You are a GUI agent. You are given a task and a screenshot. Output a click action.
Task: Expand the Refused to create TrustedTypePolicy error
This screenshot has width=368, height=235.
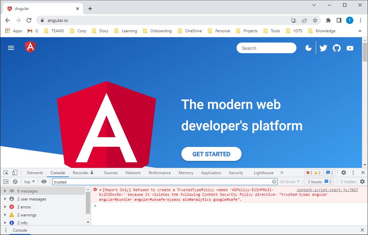point(101,190)
